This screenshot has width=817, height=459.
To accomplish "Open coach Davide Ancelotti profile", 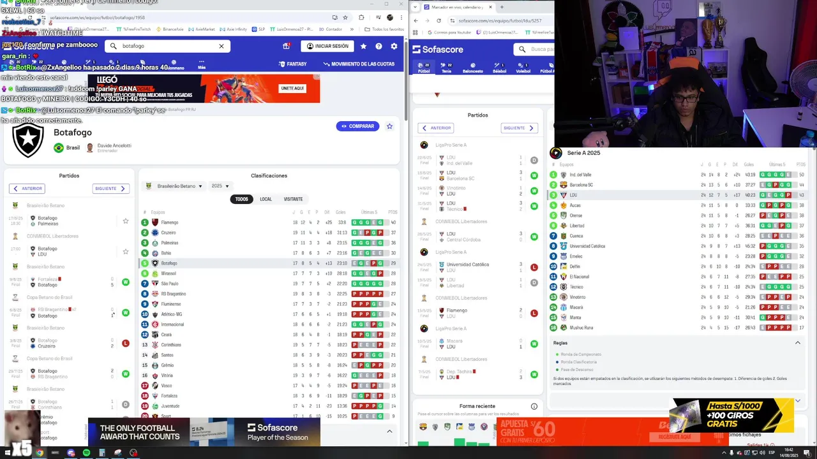I will pyautogui.click(x=109, y=147).
